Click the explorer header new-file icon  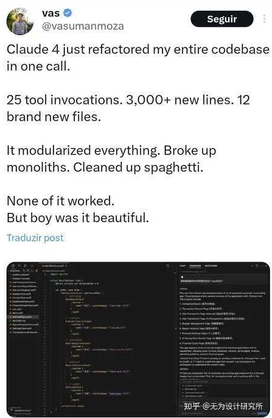coord(24,271)
